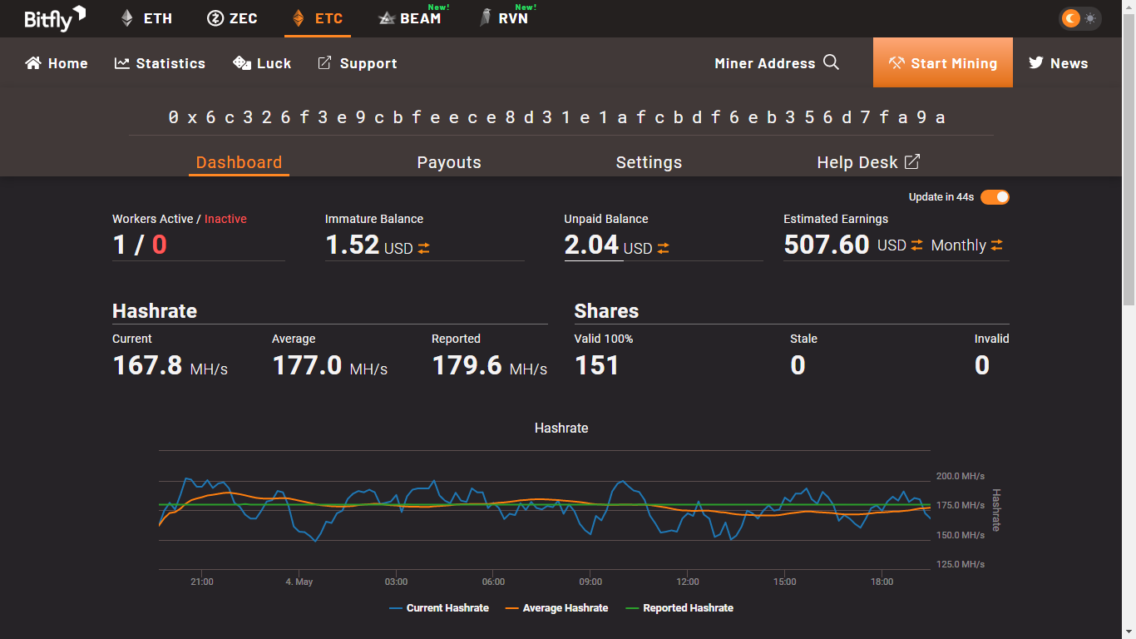Screen dimensions: 1136x639
Task: Click the Unpaid Balance value 2.04
Action: [x=591, y=245]
